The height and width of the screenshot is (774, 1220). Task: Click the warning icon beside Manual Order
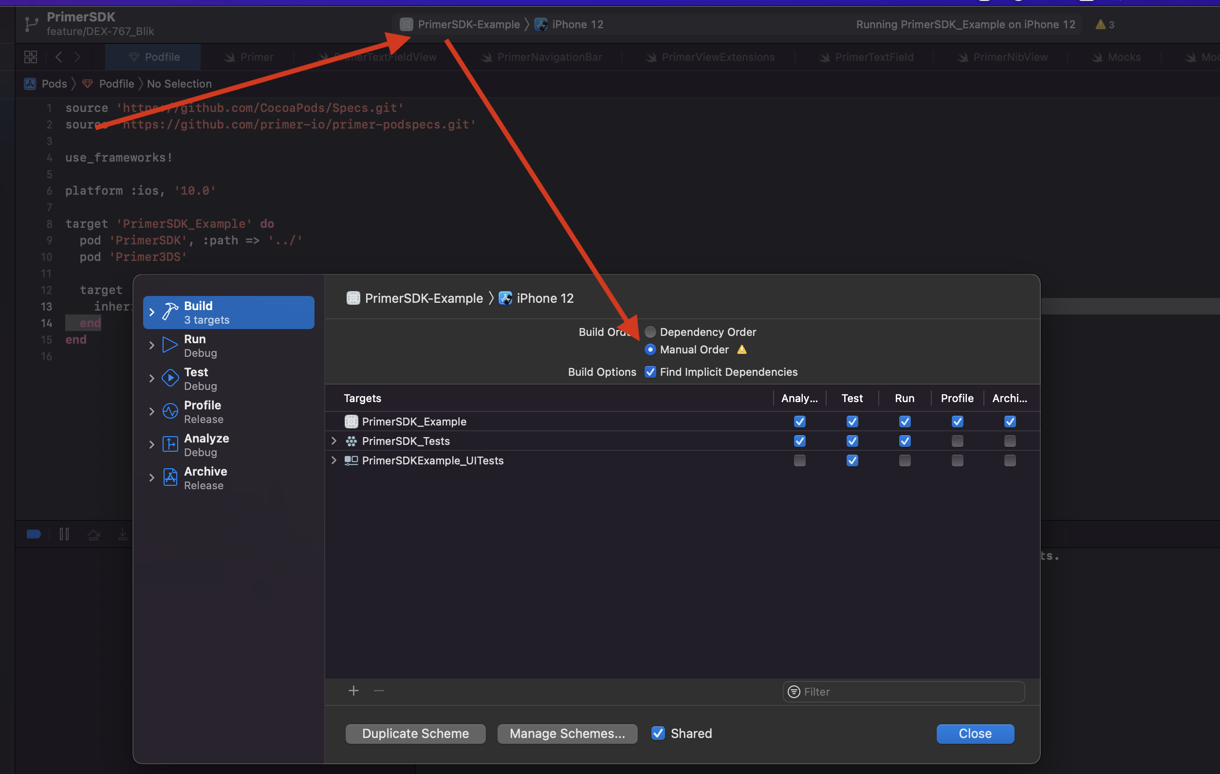coord(742,350)
